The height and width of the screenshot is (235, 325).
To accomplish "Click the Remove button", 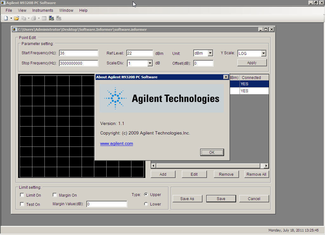I will (x=226, y=174).
